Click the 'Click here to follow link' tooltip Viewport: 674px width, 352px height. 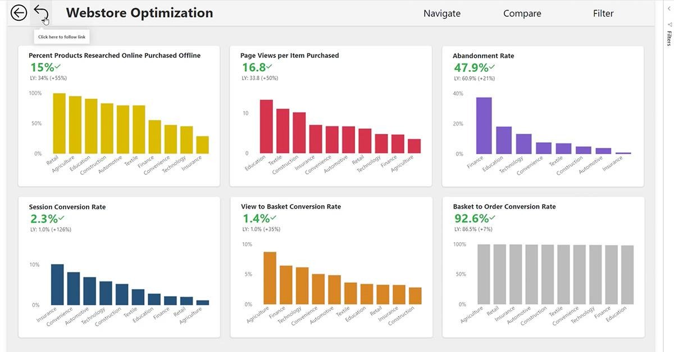62,36
